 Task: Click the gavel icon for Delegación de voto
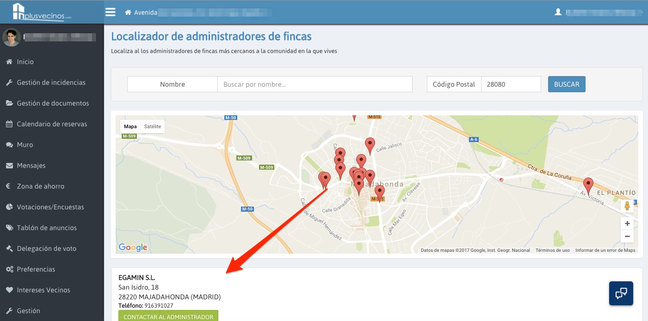(9, 248)
